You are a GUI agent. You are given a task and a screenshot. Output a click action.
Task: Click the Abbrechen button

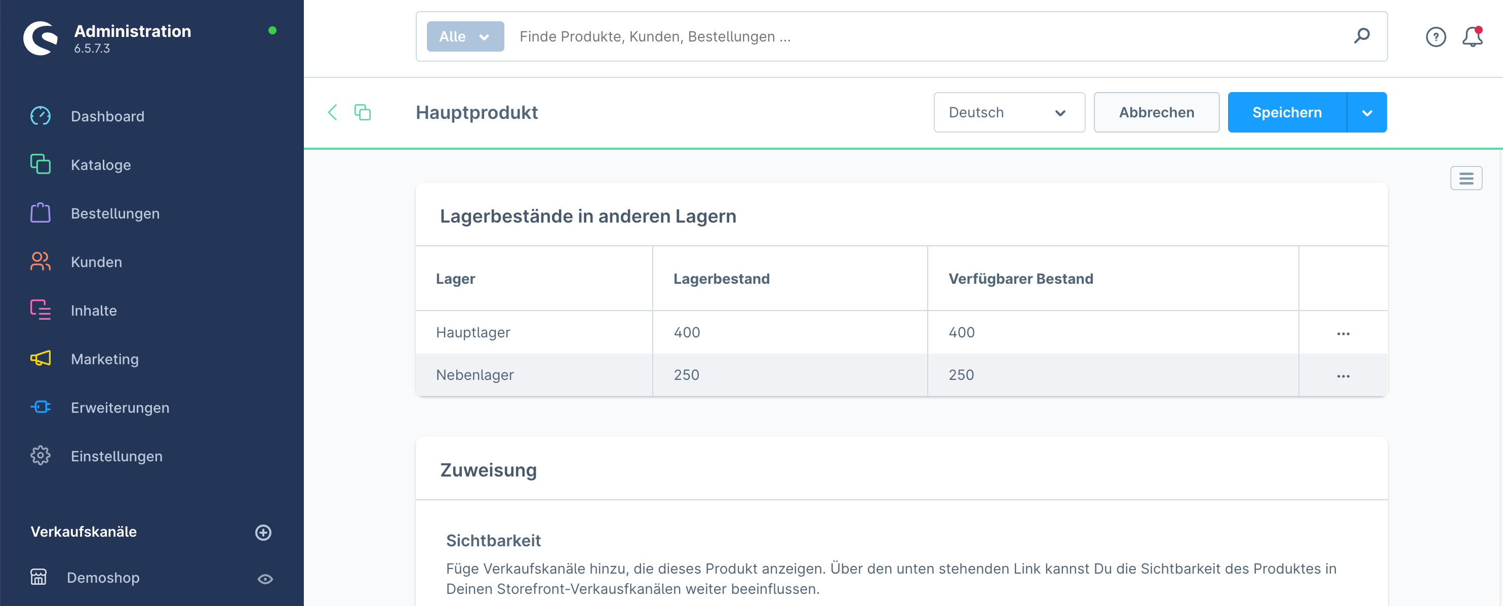(x=1156, y=112)
